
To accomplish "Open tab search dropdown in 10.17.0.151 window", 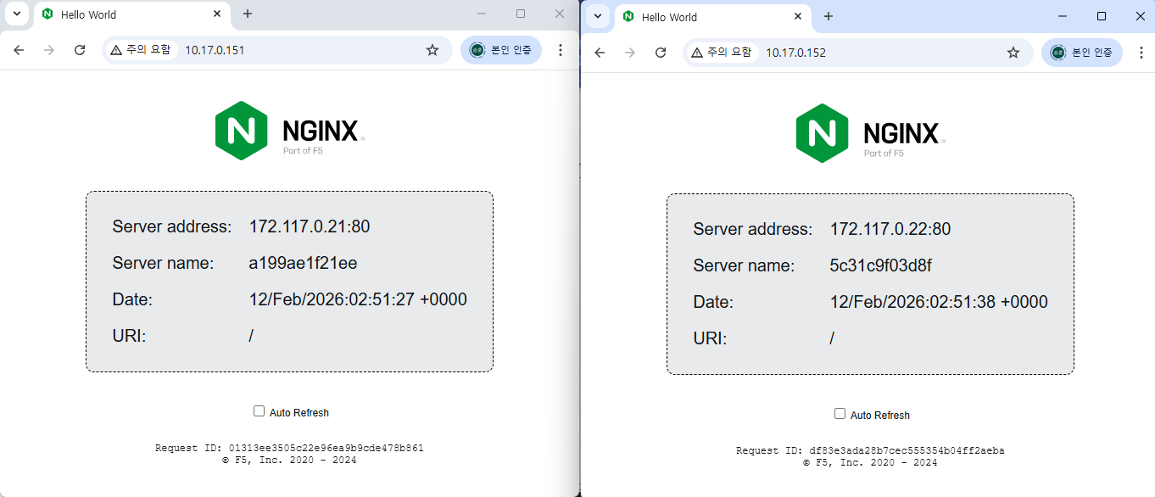I will point(16,14).
